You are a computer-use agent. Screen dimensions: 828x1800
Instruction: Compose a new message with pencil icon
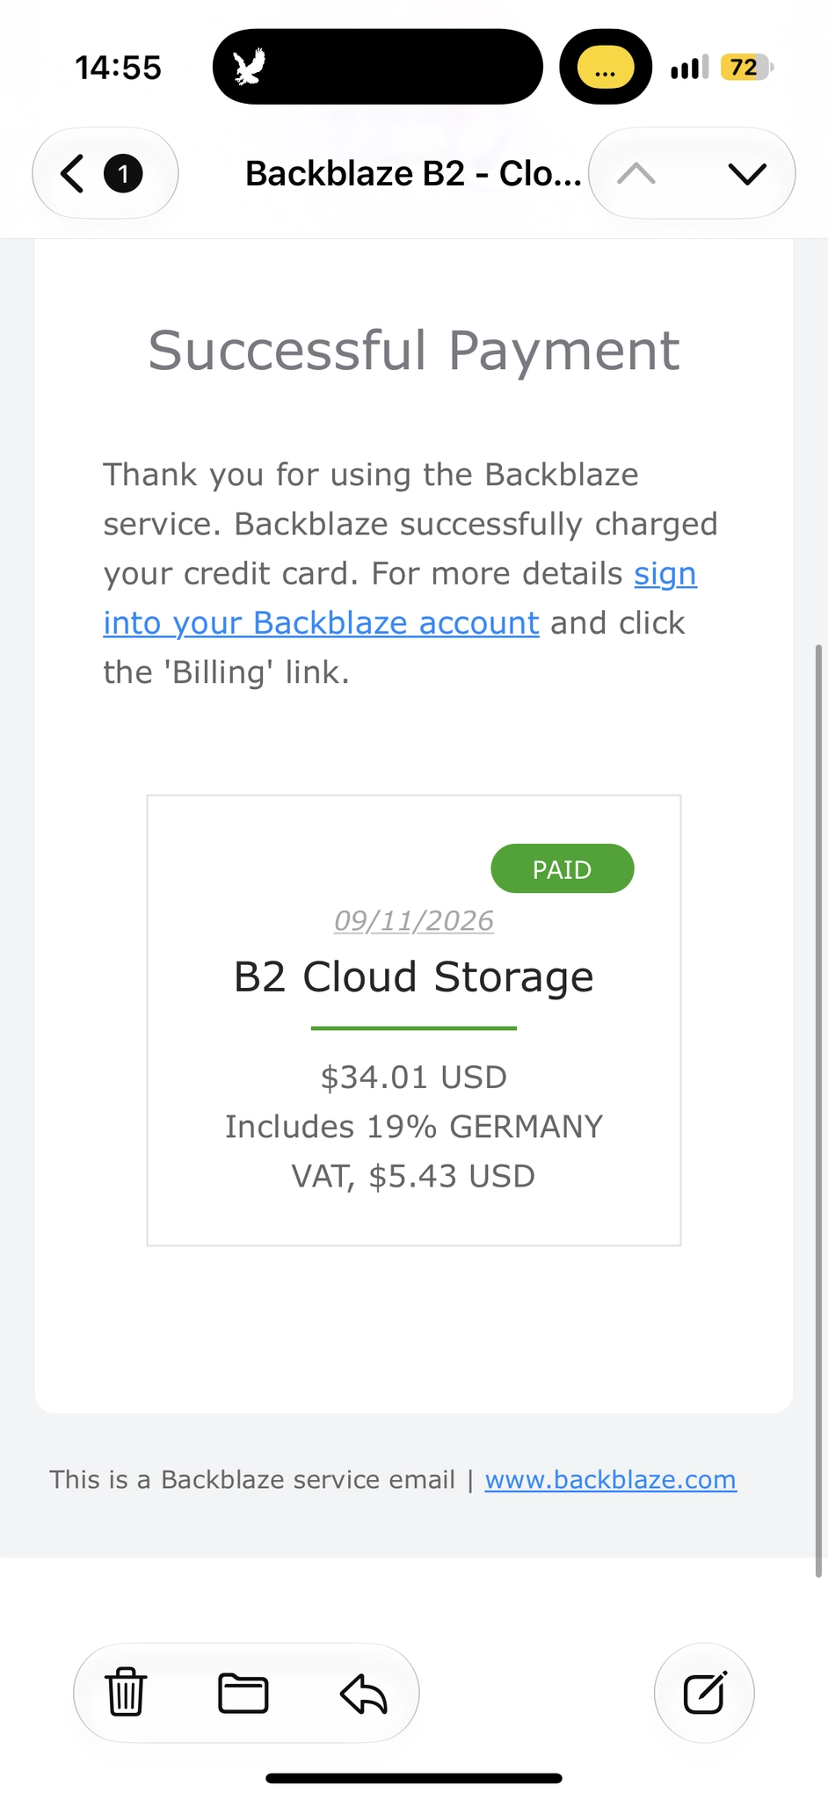point(705,1693)
